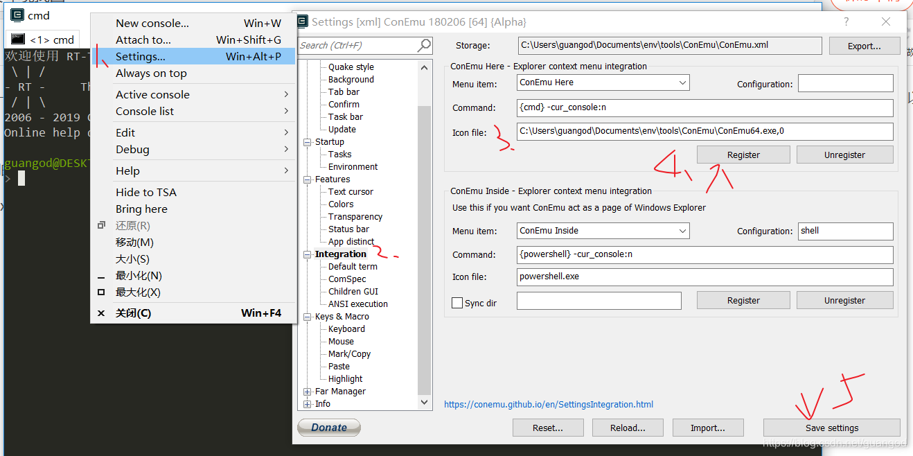913x456 pixels.
Task: Collapse the Features tree node
Action: click(x=308, y=179)
